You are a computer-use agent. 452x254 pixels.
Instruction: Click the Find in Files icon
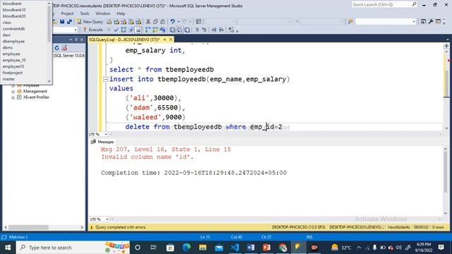350,22
